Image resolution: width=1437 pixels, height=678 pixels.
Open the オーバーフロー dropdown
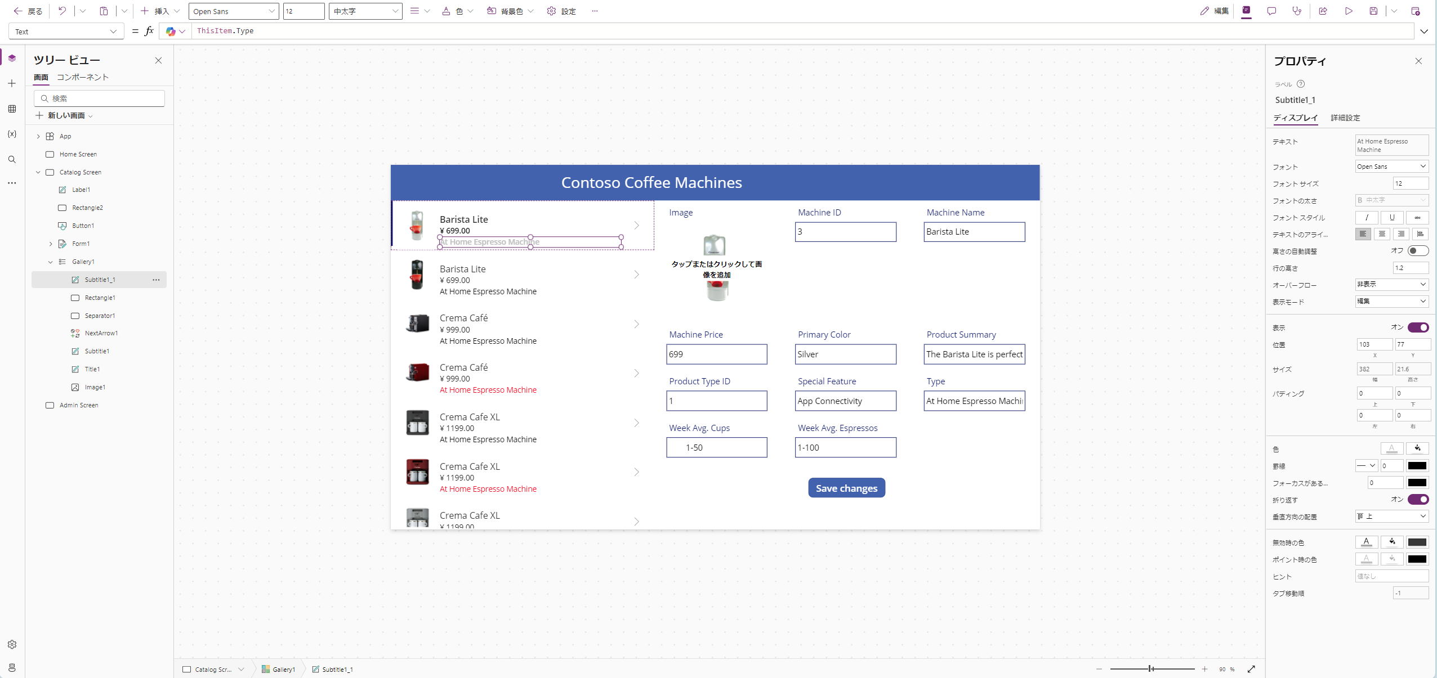[x=1392, y=285]
